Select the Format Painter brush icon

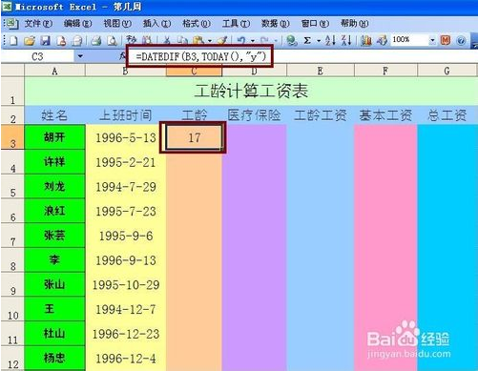click(223, 41)
